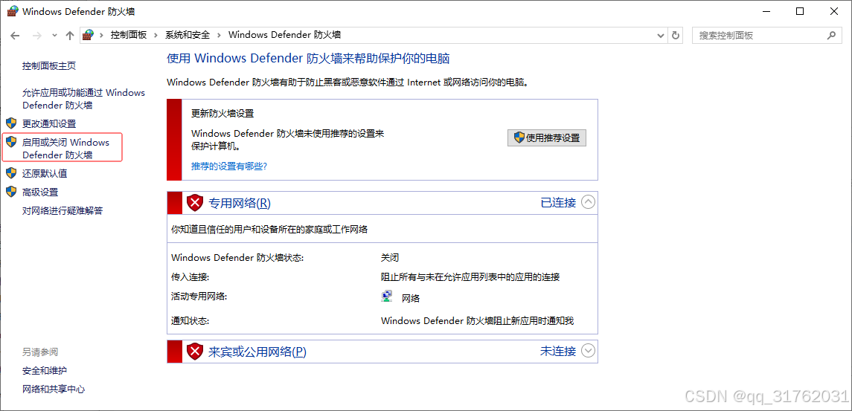The image size is (852, 411).
Task: Click 阻止所有与未在允许应用列表中的应用的连接 text
Action: [470, 277]
